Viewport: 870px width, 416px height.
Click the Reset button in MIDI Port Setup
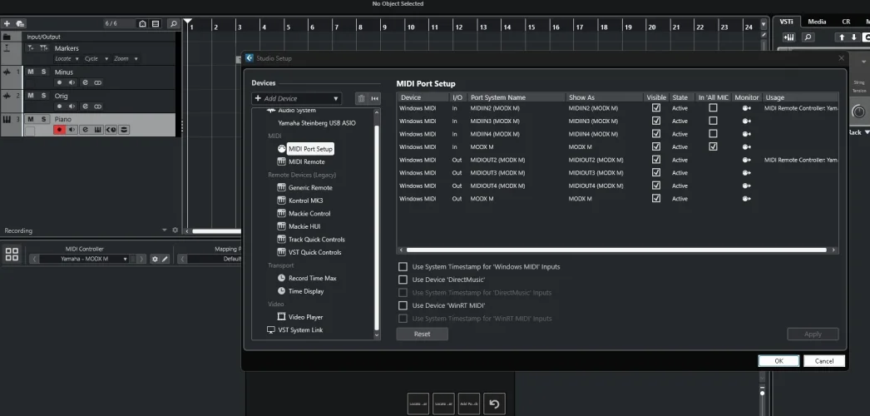tap(423, 334)
